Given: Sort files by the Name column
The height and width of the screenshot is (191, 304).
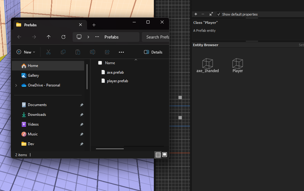Looking at the screenshot, I should tap(110, 63).
